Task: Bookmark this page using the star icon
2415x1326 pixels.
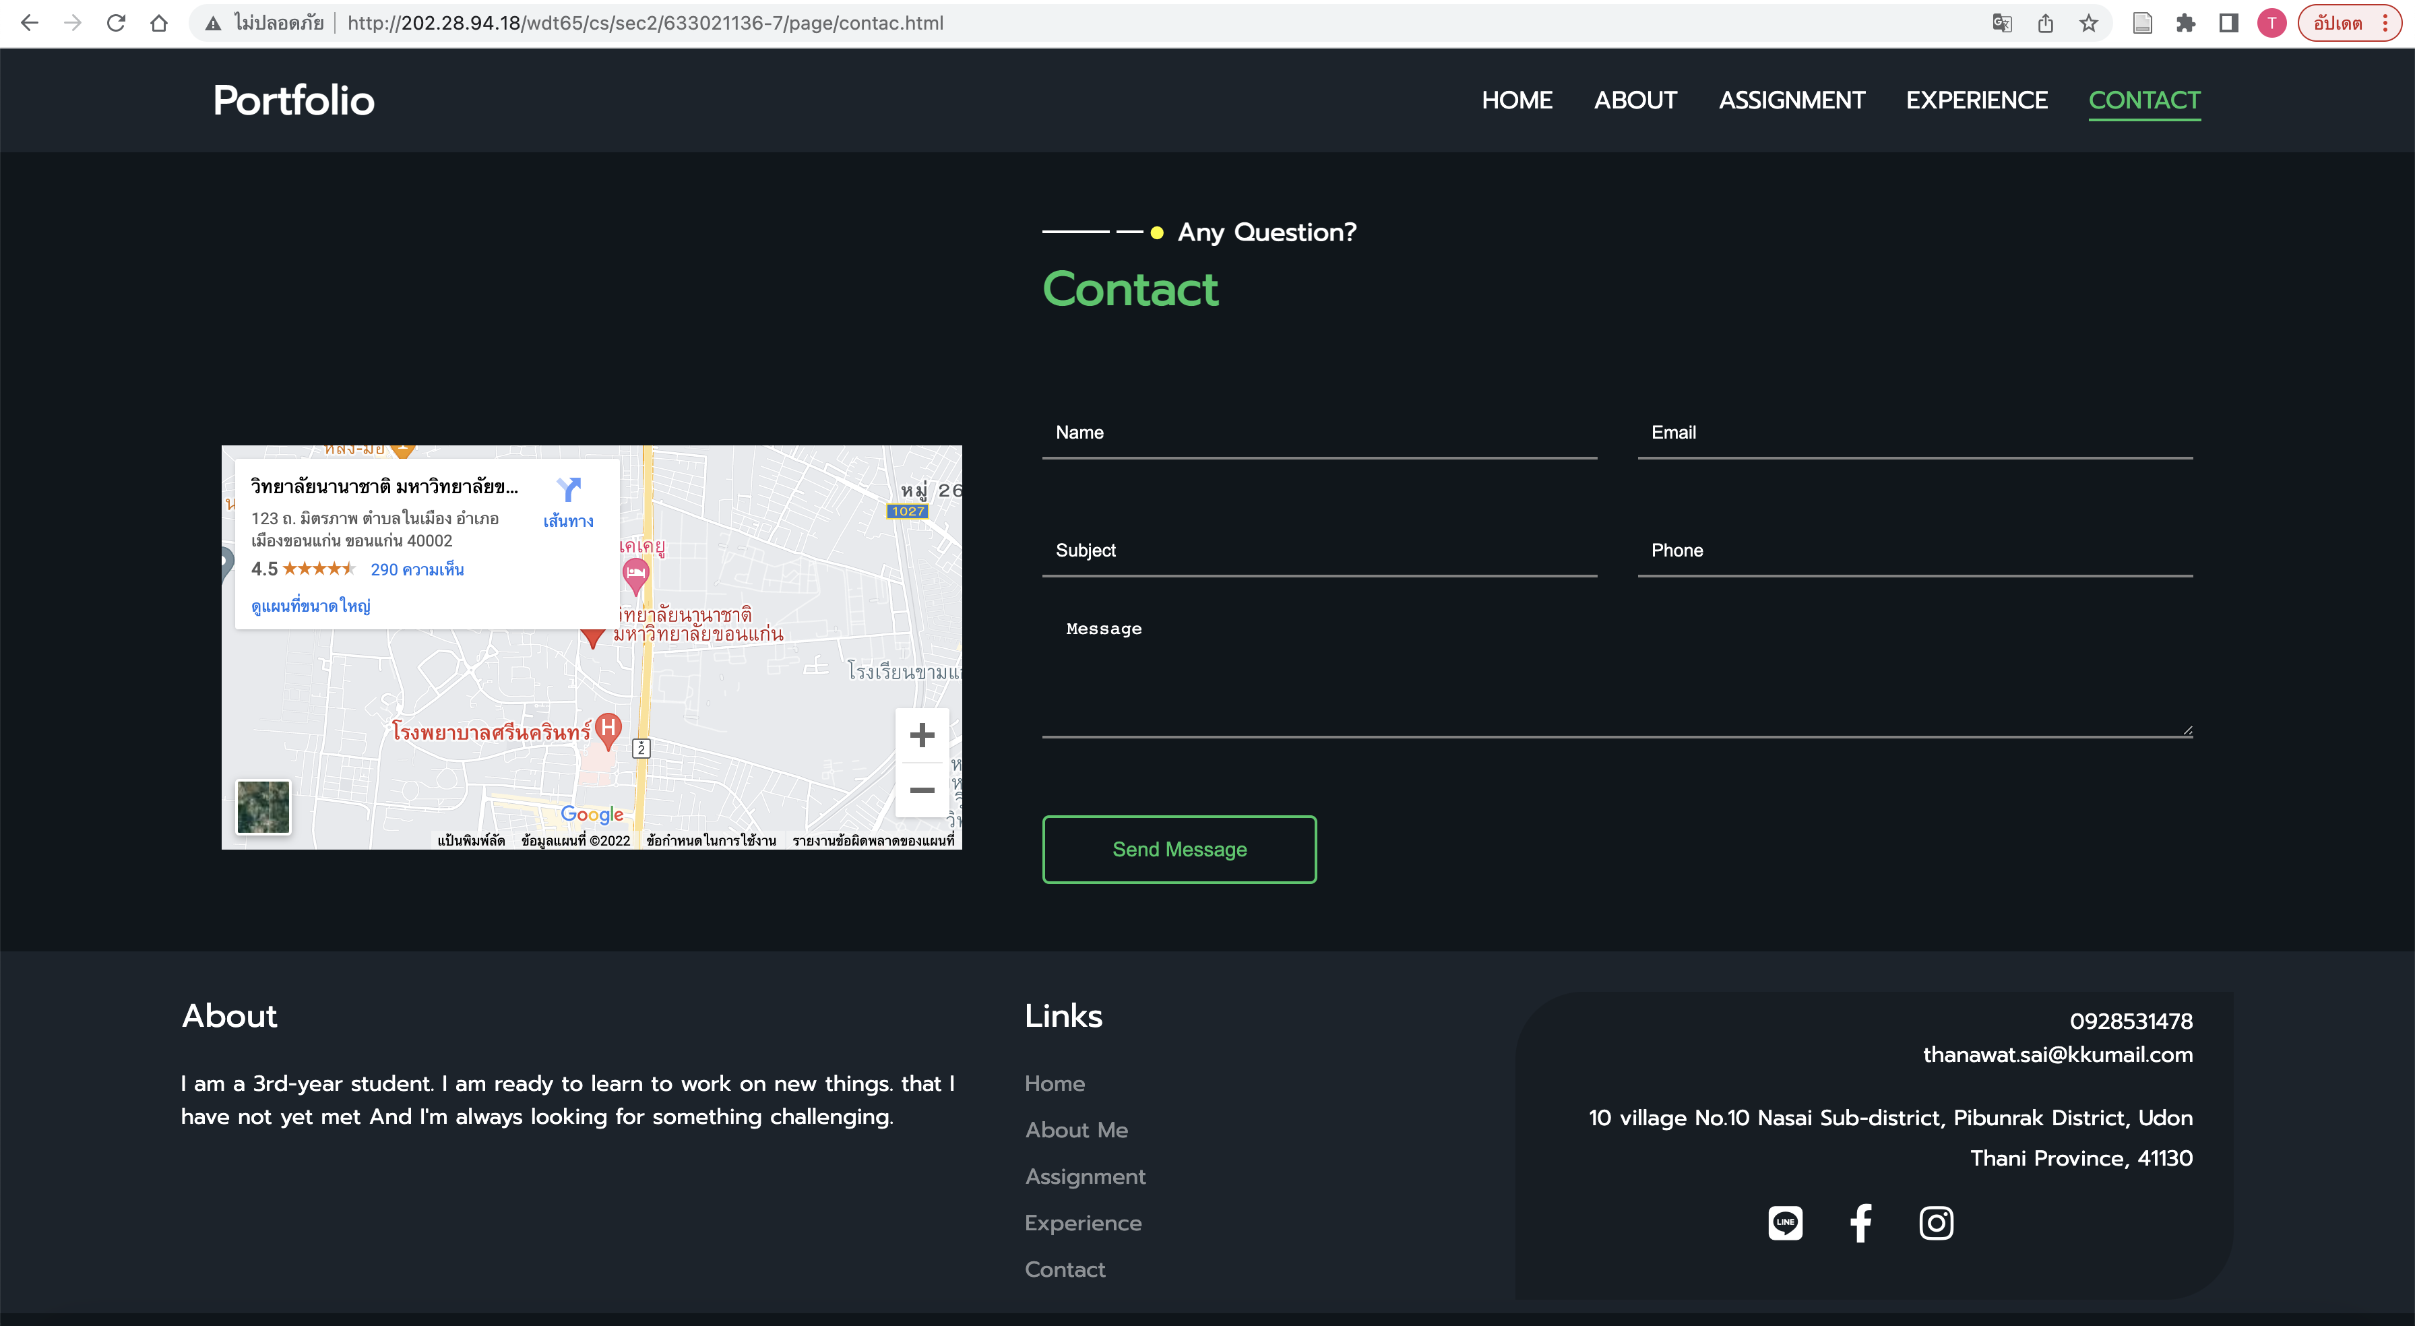Action: (2088, 24)
